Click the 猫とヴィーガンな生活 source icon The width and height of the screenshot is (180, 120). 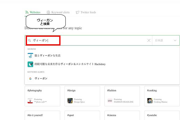[30, 55]
